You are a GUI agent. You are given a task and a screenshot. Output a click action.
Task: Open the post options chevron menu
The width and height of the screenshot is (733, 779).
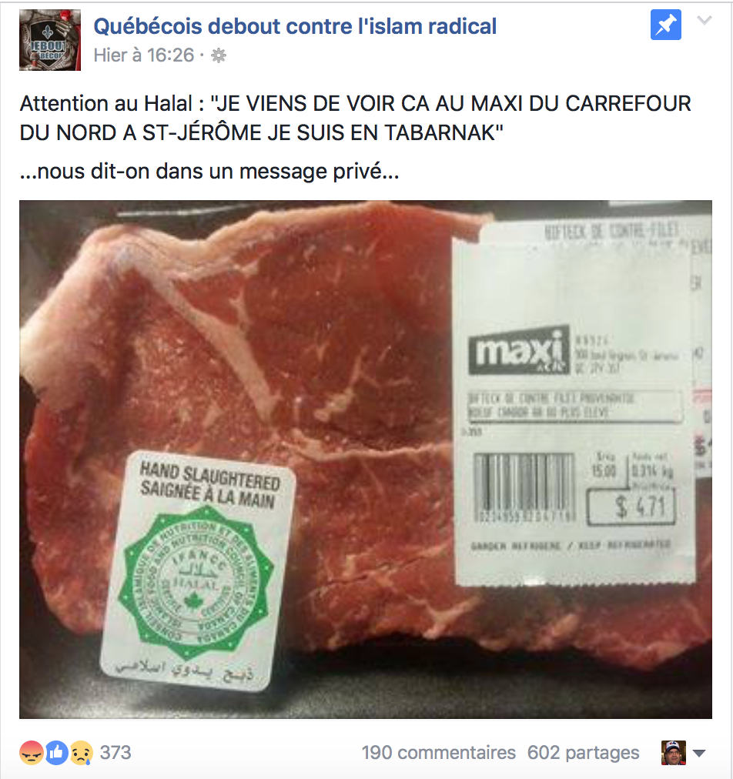pos(705,20)
